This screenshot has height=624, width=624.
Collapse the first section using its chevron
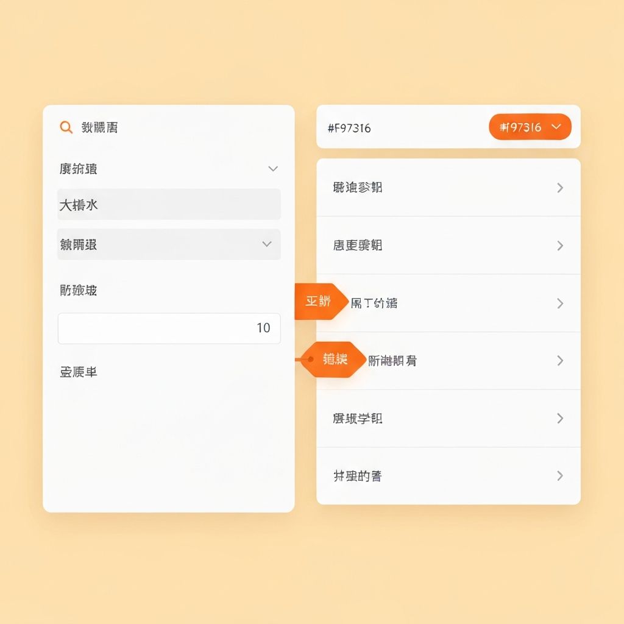[273, 169]
